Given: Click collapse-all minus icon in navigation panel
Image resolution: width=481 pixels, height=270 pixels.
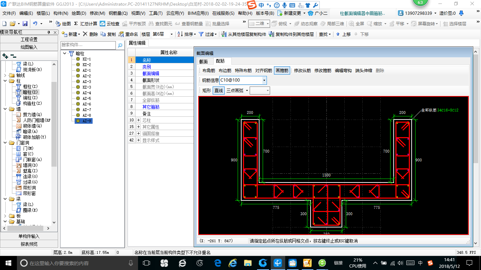Looking at the screenshot, I should (x=13, y=56).
